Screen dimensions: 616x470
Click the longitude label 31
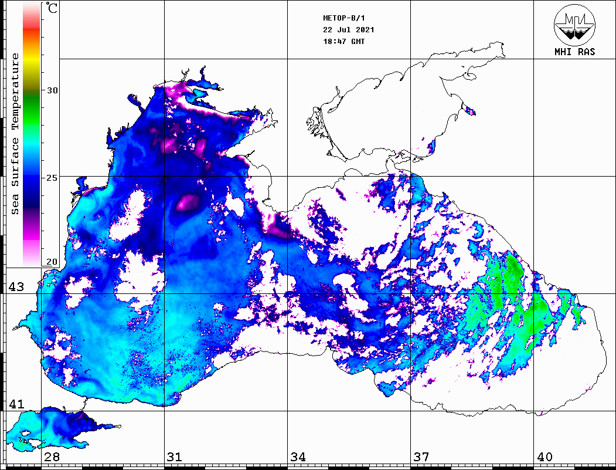click(x=175, y=457)
